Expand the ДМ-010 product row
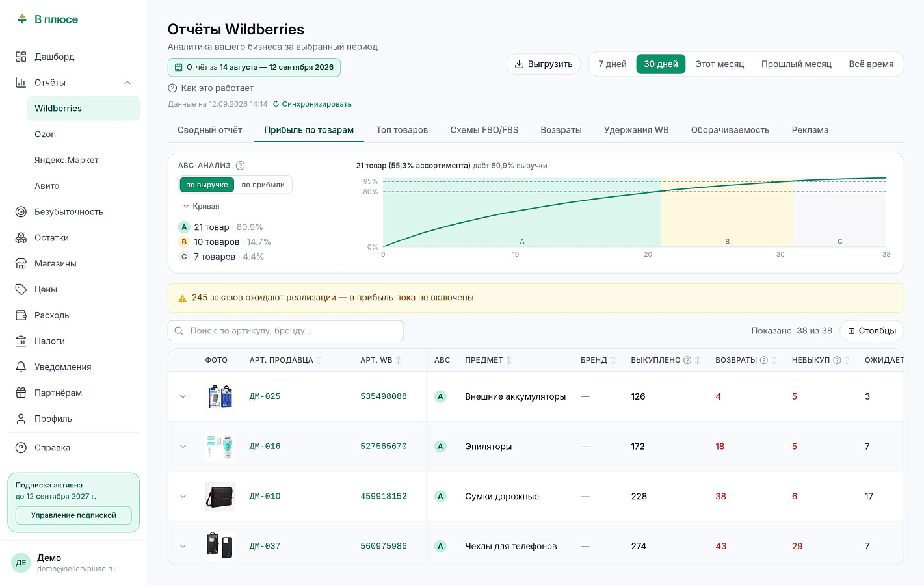This screenshot has height=585, width=924. click(x=183, y=496)
